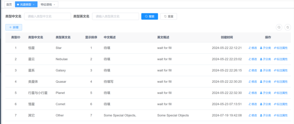Screen dimensions: 294x124
Task: Click the round search toggle icon above table
Action: click(x=279, y=27)
